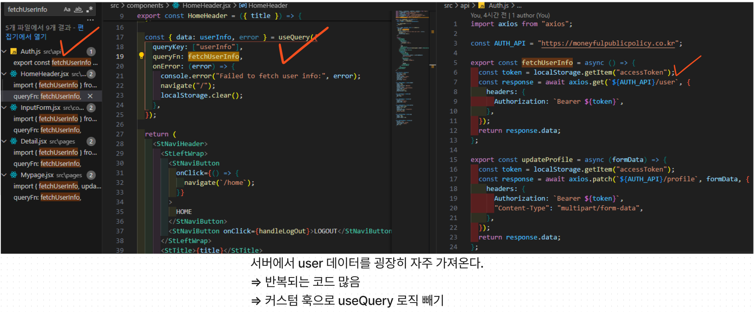This screenshot has width=754, height=312.
Task: Click the 'HomeHeader' symbol breadcrumb
Action: [268, 5]
